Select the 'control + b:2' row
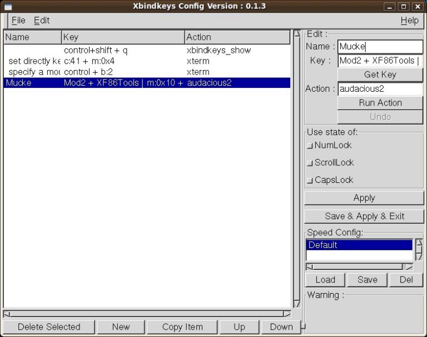 [x=147, y=72]
